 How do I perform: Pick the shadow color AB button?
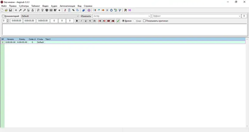113,21
